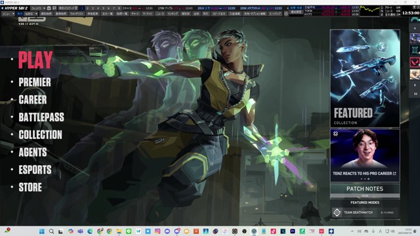Open Microsoft Teams from the taskbar
This screenshot has height=236, width=420.
[x=80, y=231]
